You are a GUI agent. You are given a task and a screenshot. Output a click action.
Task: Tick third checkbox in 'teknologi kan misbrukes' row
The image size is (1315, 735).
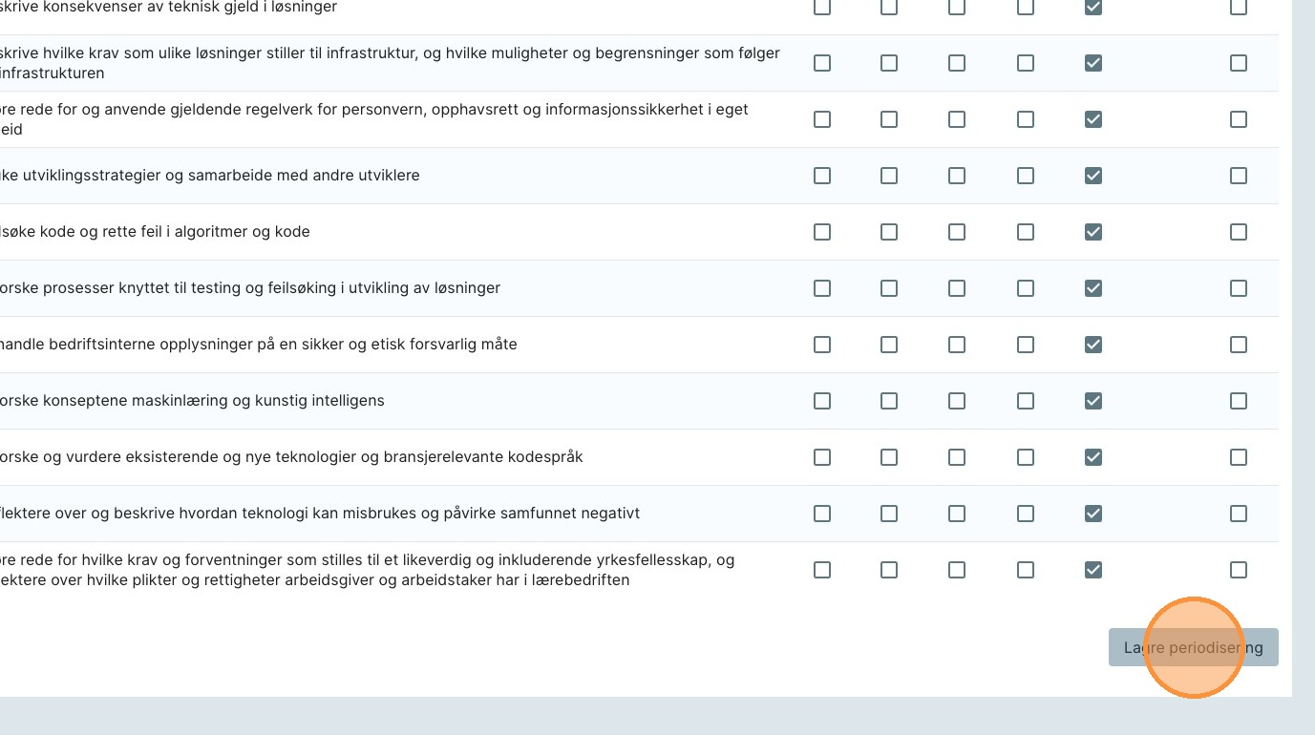(x=957, y=514)
